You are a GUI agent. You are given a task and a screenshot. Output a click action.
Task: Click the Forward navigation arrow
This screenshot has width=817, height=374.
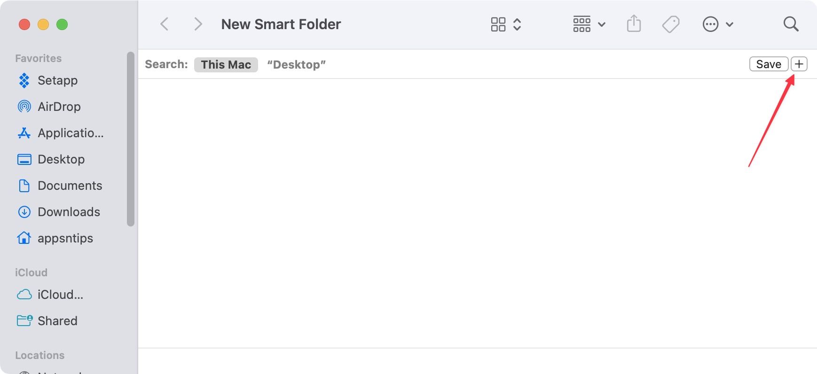tap(198, 24)
